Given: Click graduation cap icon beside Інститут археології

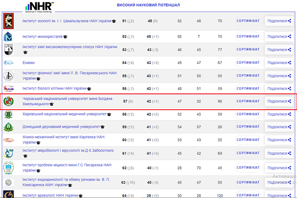Looking at the screenshot, I should point(80,196).
